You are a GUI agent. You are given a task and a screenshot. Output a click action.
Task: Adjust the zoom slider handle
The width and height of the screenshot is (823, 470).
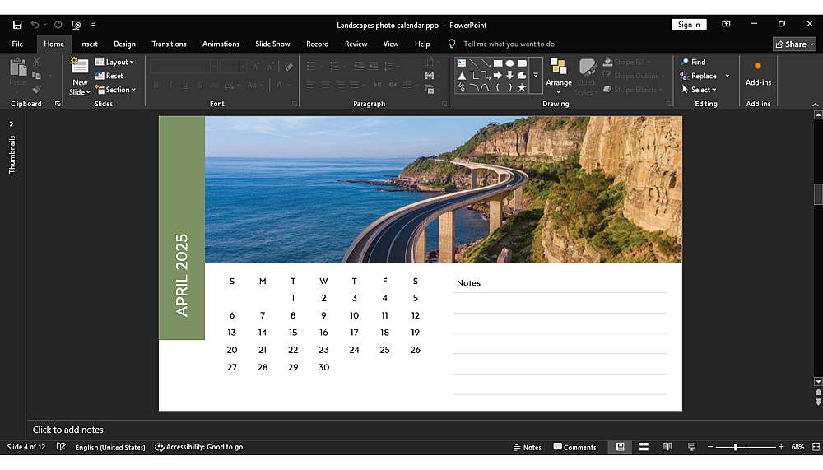[x=736, y=447]
